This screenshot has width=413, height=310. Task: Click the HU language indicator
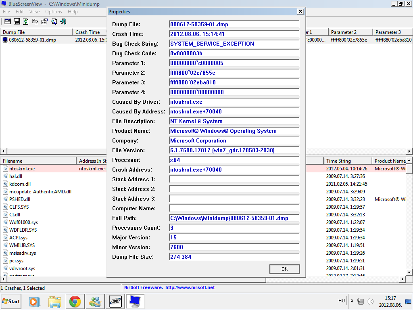342,301
